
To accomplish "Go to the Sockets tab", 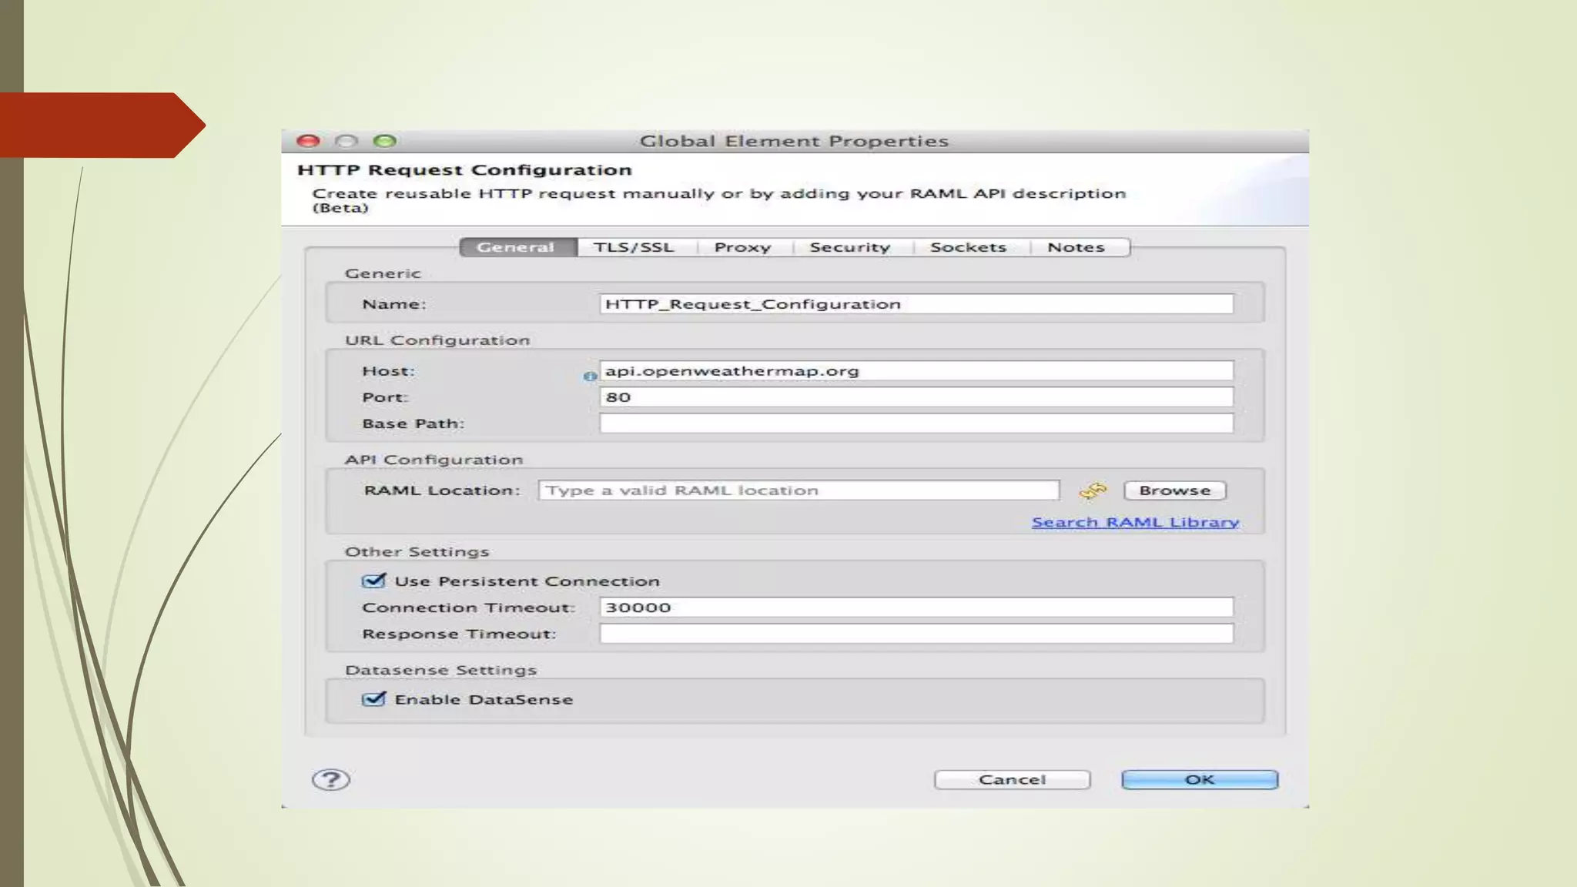I will 968,247.
